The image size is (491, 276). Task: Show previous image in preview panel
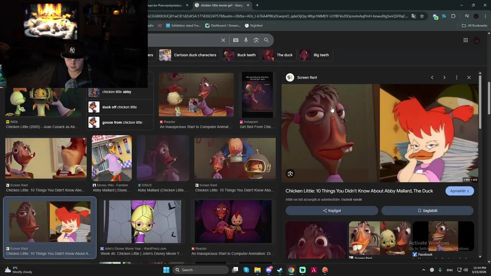click(x=432, y=77)
